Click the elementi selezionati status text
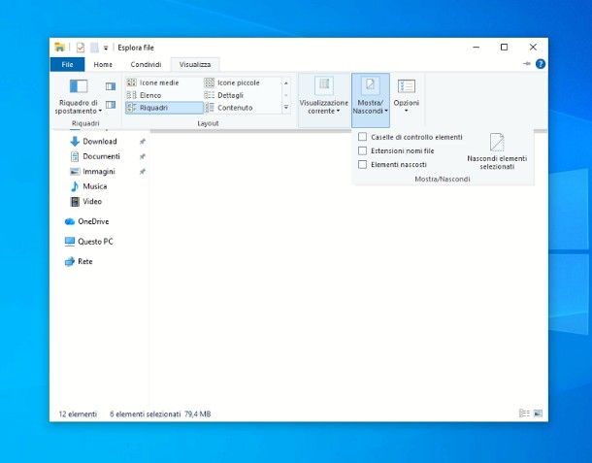Image resolution: width=592 pixels, height=463 pixels. (146, 413)
